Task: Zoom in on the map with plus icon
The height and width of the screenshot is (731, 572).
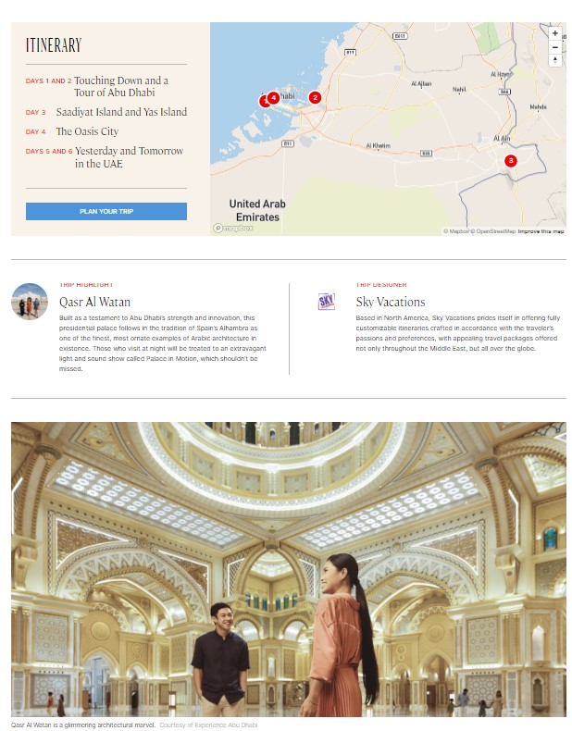Action: [x=554, y=33]
